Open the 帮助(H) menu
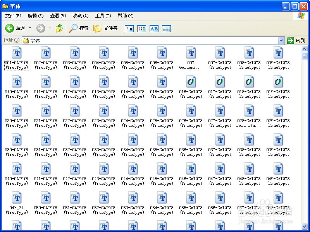Viewport: 310px width, 232px height. (x=126, y=16)
